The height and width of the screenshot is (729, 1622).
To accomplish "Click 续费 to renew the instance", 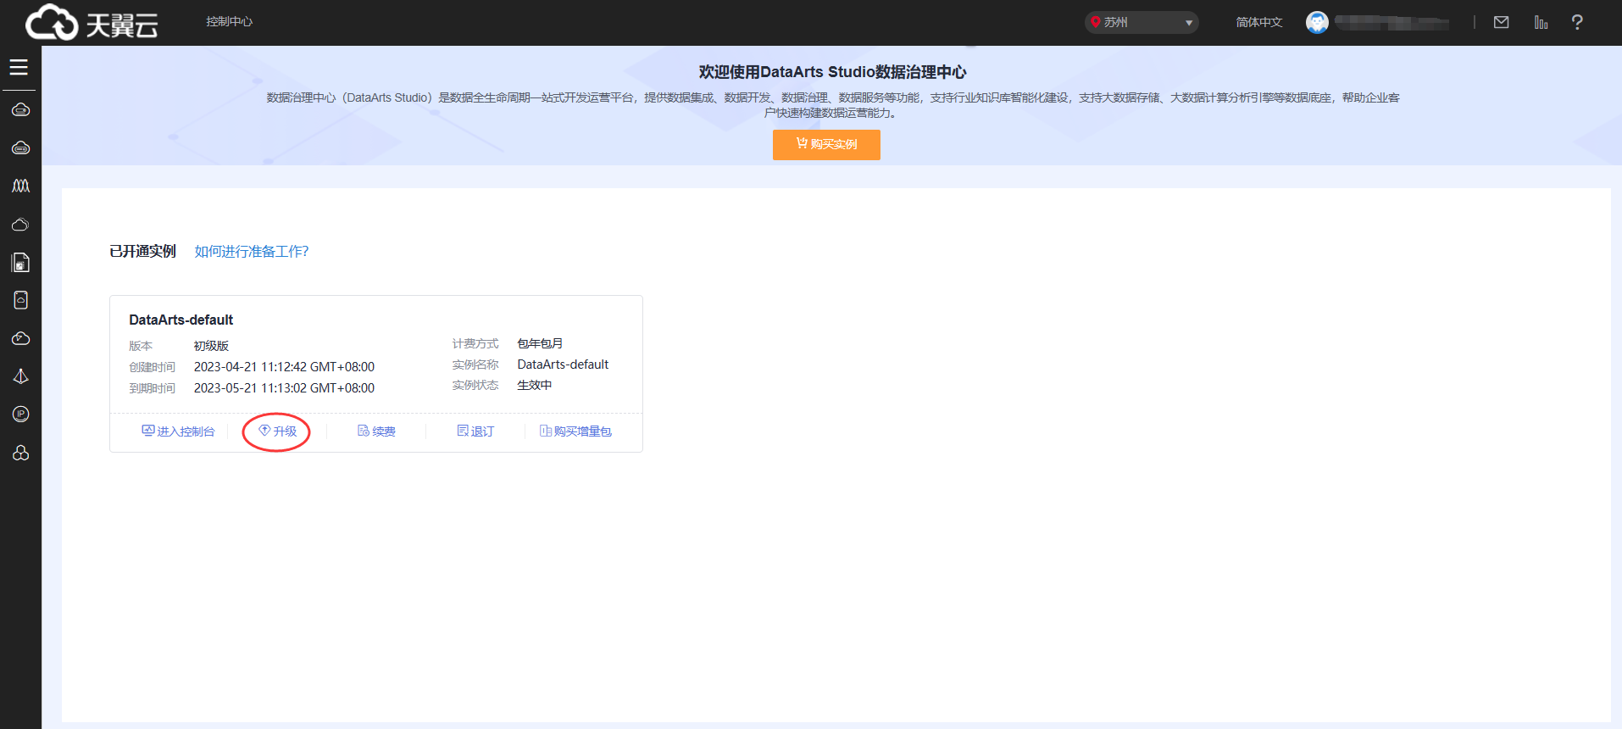I will [376, 431].
